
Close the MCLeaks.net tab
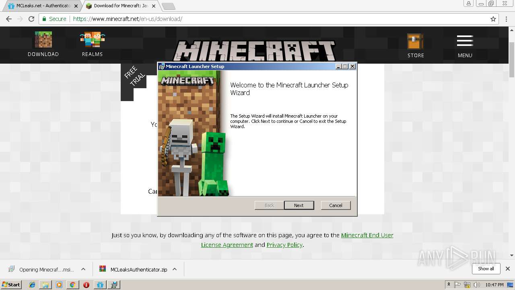76,6
